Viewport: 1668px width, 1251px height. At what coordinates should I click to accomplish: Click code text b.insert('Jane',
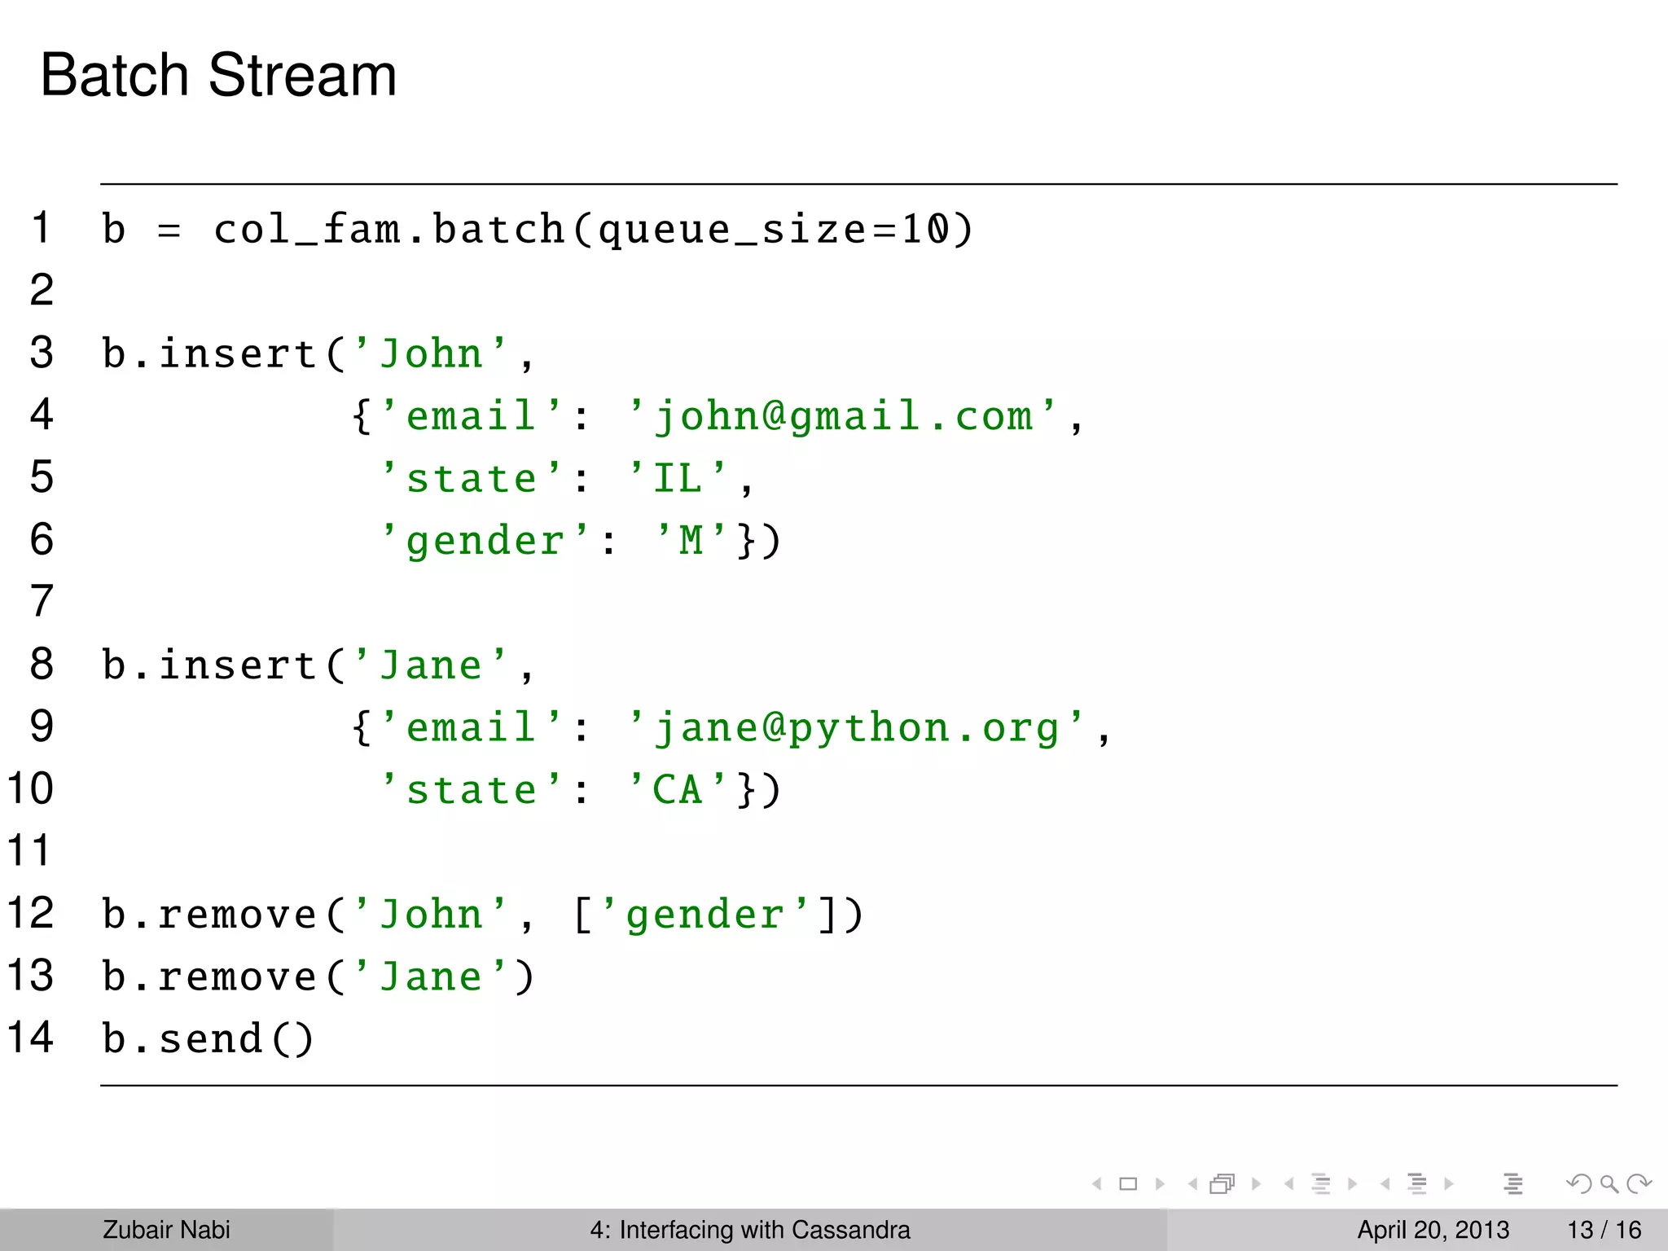click(318, 666)
